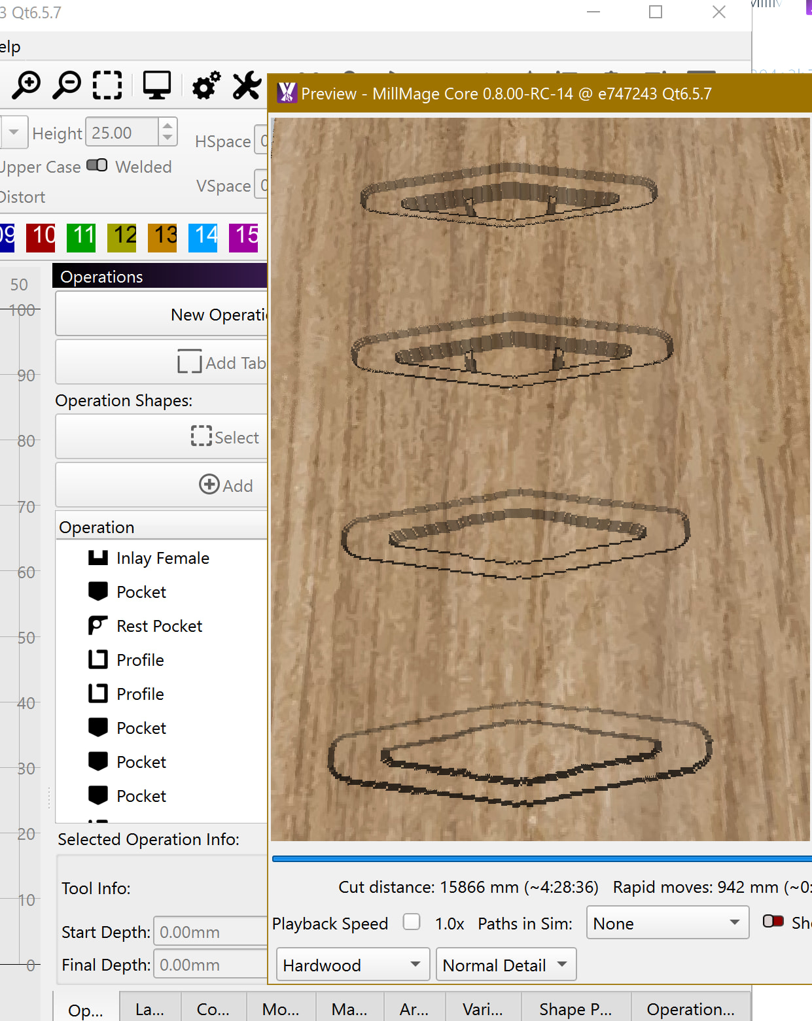
Task: Select the frame selection dashed-square icon
Action: pos(107,85)
